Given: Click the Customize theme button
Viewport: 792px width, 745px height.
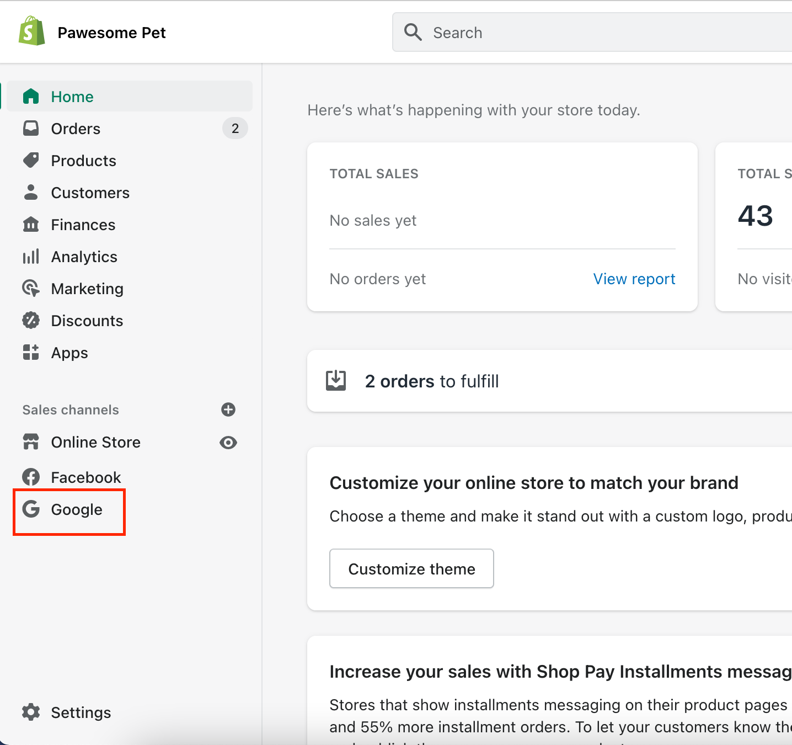Looking at the screenshot, I should click(x=411, y=568).
